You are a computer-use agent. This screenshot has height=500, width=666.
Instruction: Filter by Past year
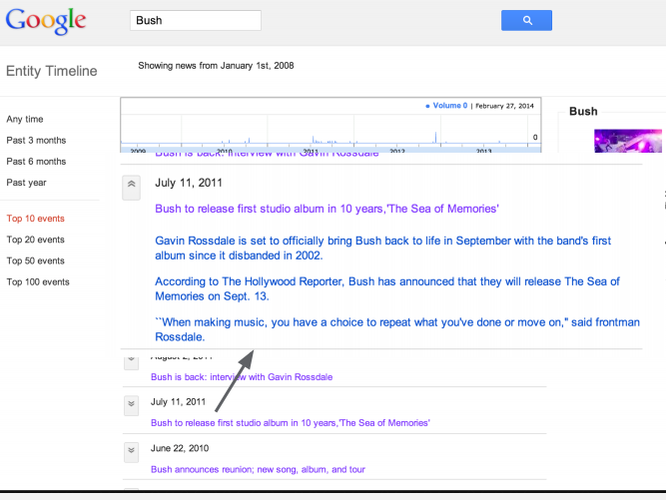coord(26,183)
